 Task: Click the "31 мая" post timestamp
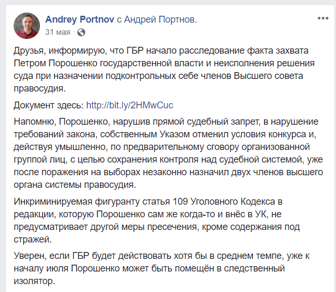click(58, 33)
